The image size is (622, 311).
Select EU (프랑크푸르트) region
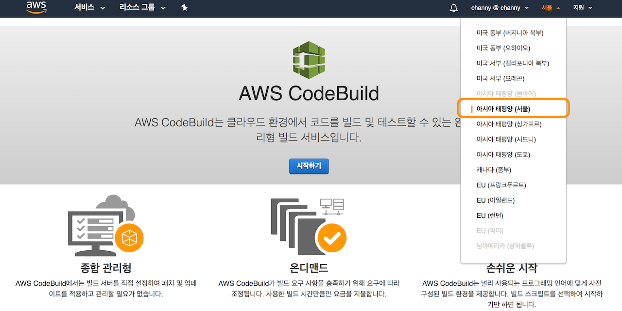tap(501, 185)
